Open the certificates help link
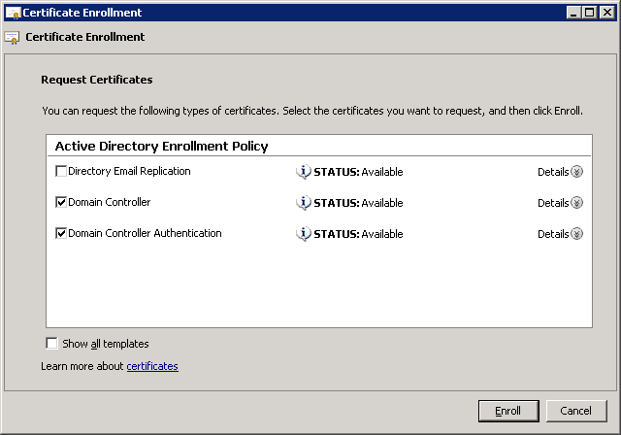Viewport: 621px width, 435px height. tap(152, 366)
